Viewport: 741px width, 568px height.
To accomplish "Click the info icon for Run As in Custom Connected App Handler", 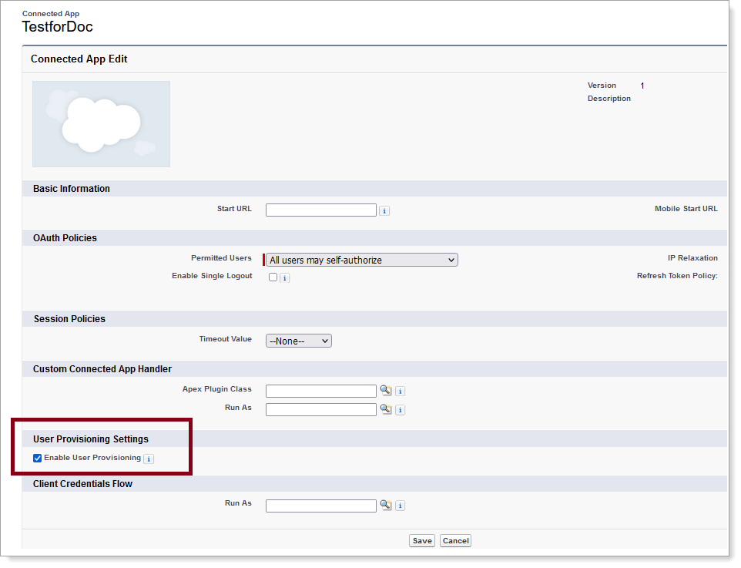I will click(x=400, y=409).
